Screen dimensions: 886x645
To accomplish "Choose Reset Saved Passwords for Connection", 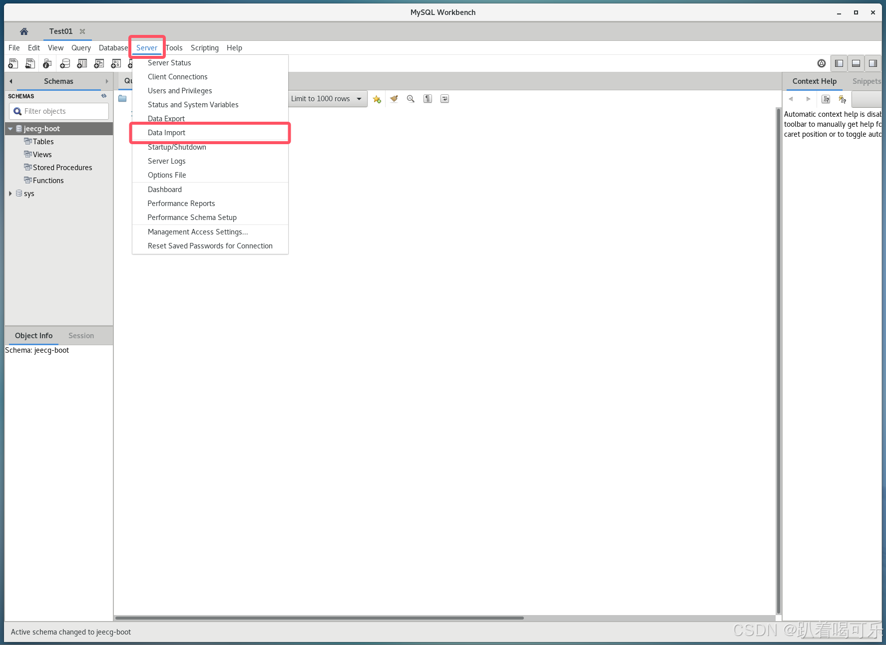I will pos(210,246).
